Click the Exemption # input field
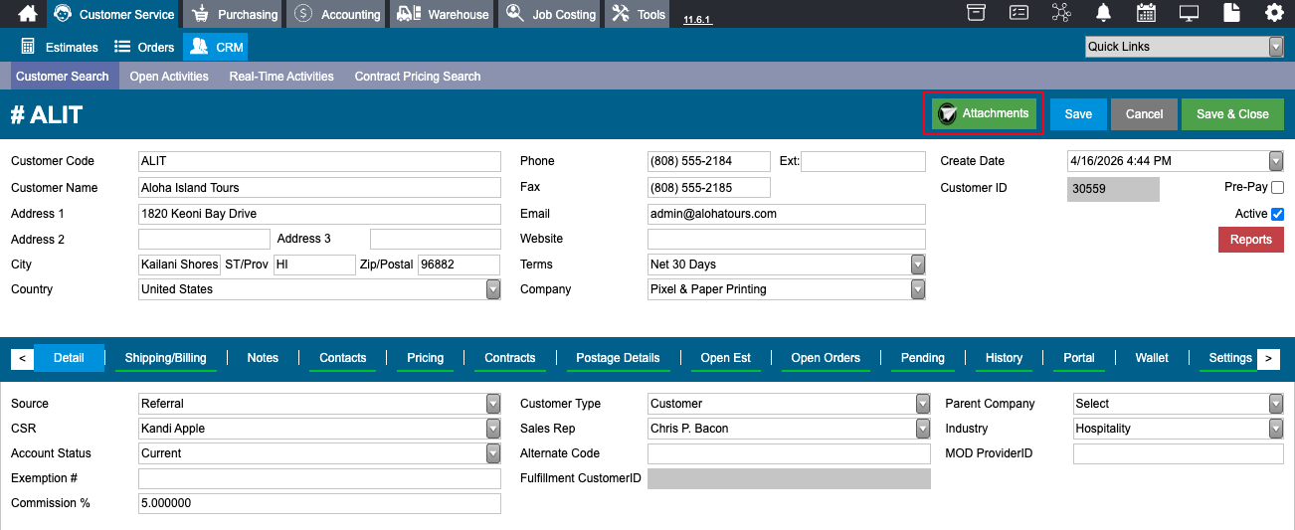The image size is (1295, 530). point(319,478)
